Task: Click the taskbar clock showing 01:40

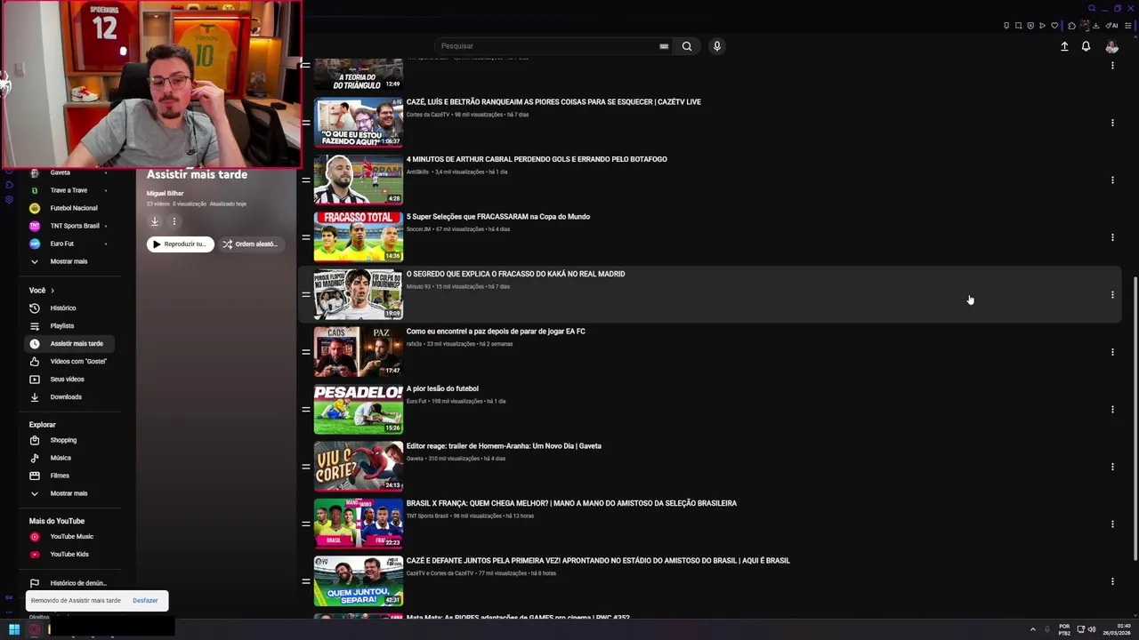Action: click(x=1117, y=629)
